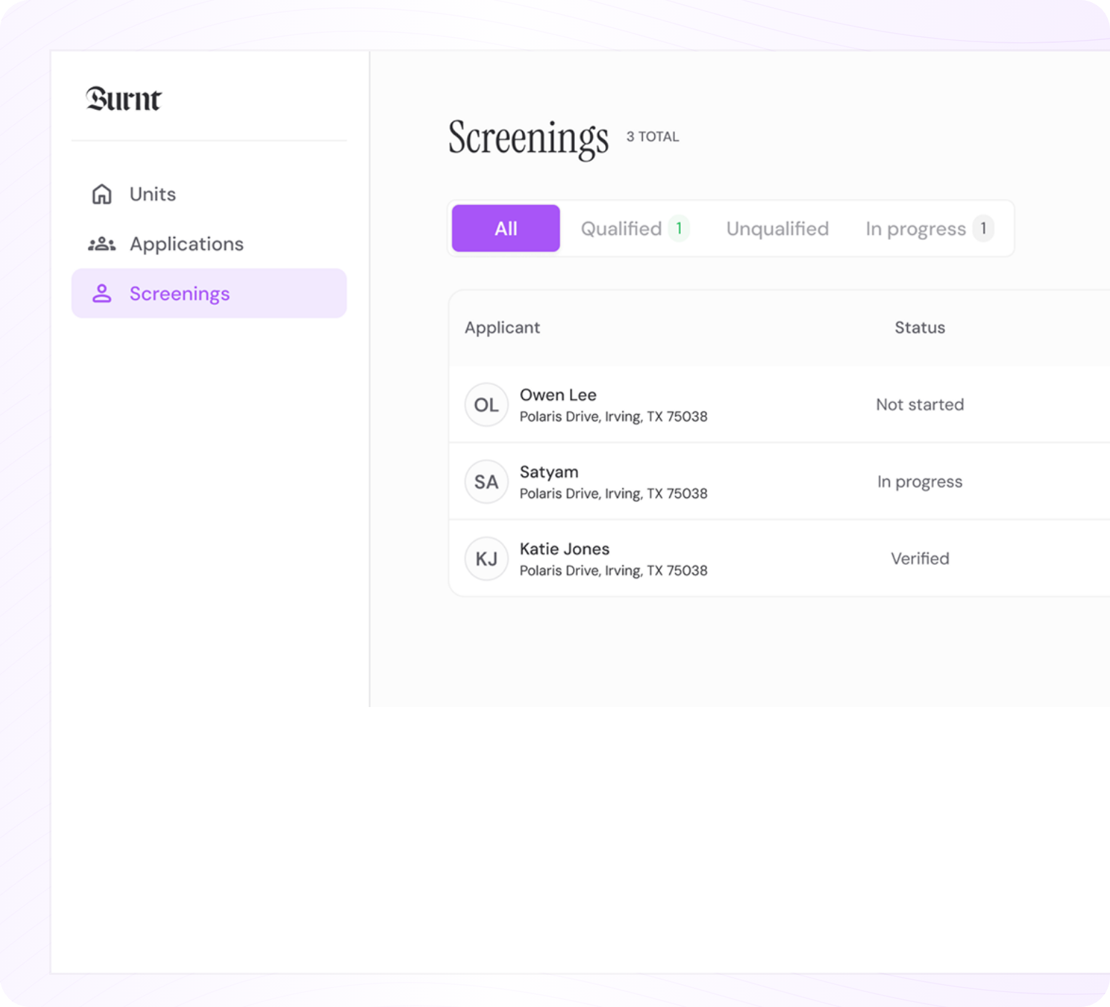
Task: Switch to the In progress tab
Action: click(929, 229)
